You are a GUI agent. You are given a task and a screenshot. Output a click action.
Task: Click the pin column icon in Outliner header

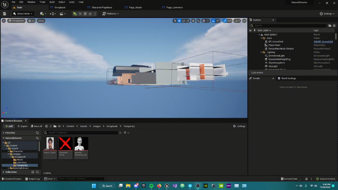[x=255, y=30]
